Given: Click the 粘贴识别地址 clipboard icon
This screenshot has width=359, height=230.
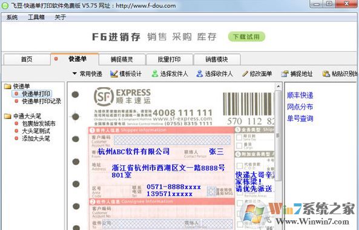Looking at the screenshot, I should (x=326, y=74).
